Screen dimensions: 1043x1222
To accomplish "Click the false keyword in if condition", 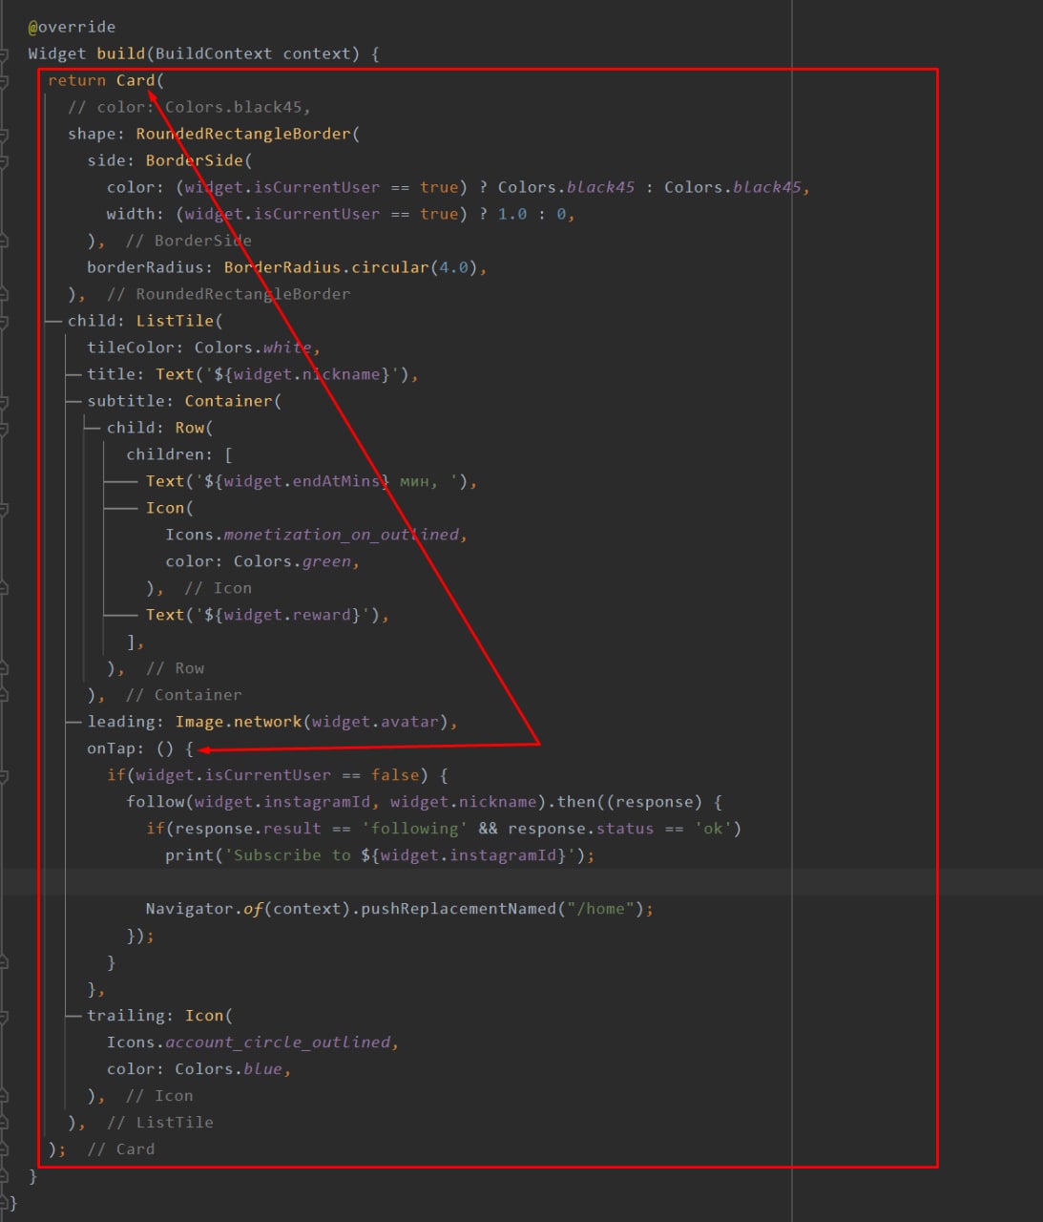I will [394, 775].
